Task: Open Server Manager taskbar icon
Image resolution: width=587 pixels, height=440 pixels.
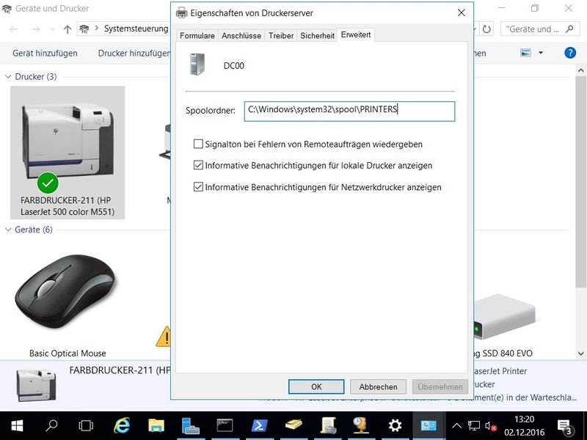Action: pyautogui.click(x=190, y=426)
